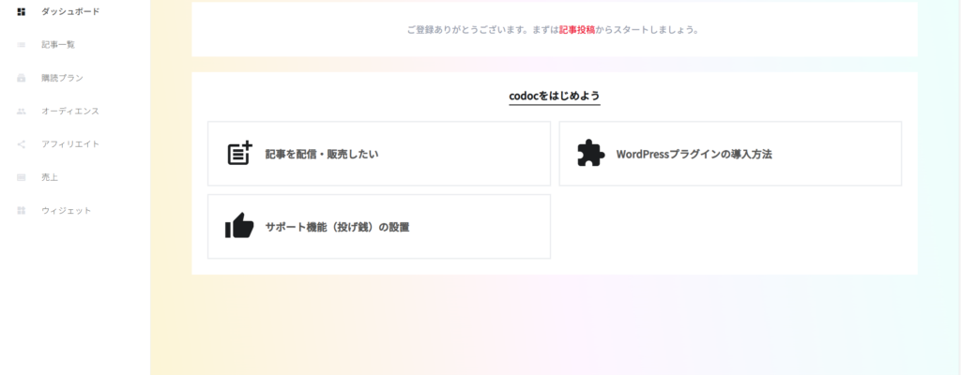Open the ダッシュボード menu item

70,11
